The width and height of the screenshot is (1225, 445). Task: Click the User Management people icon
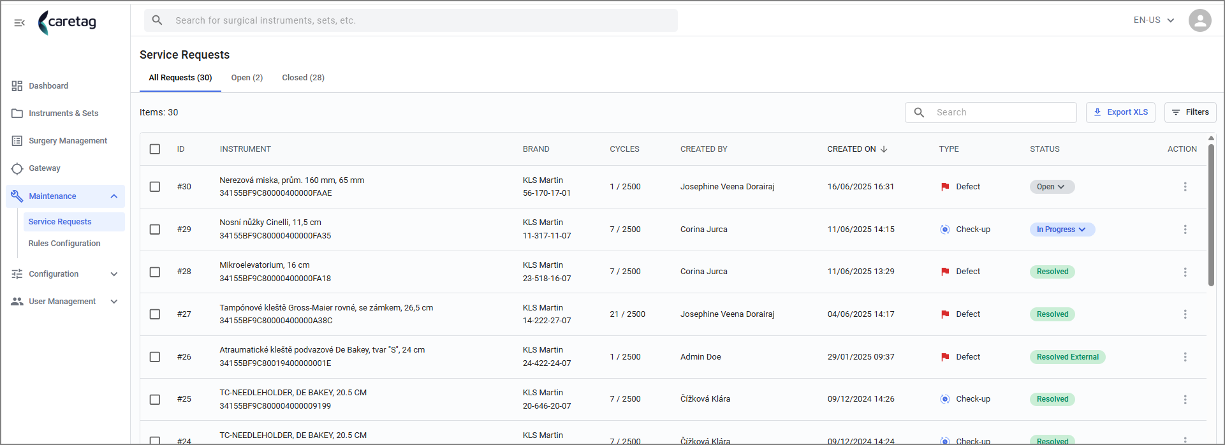pos(17,302)
